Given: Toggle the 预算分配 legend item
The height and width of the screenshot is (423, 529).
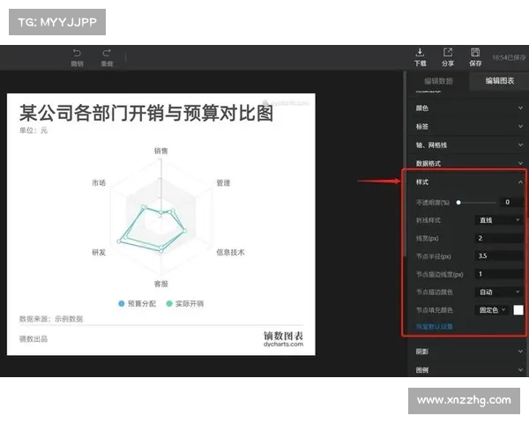Looking at the screenshot, I should [x=137, y=303].
